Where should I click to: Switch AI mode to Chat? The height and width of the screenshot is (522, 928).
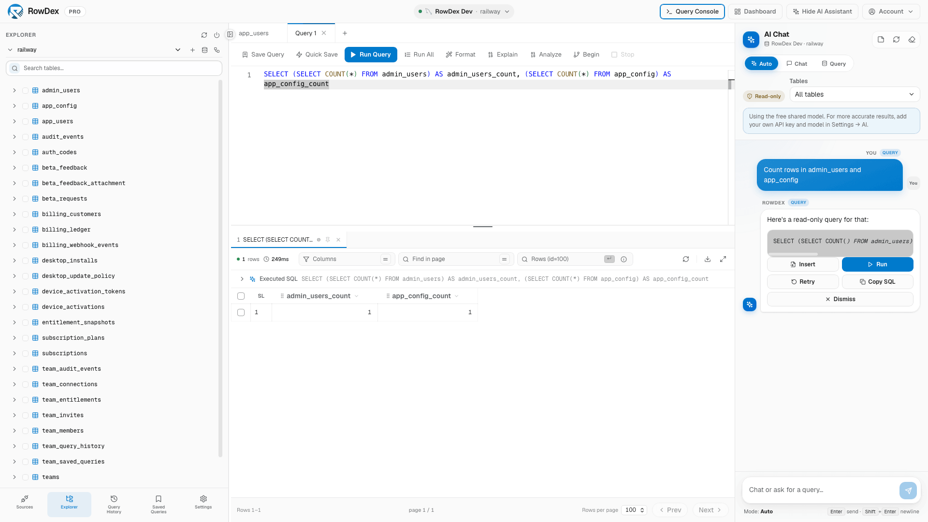(x=797, y=64)
